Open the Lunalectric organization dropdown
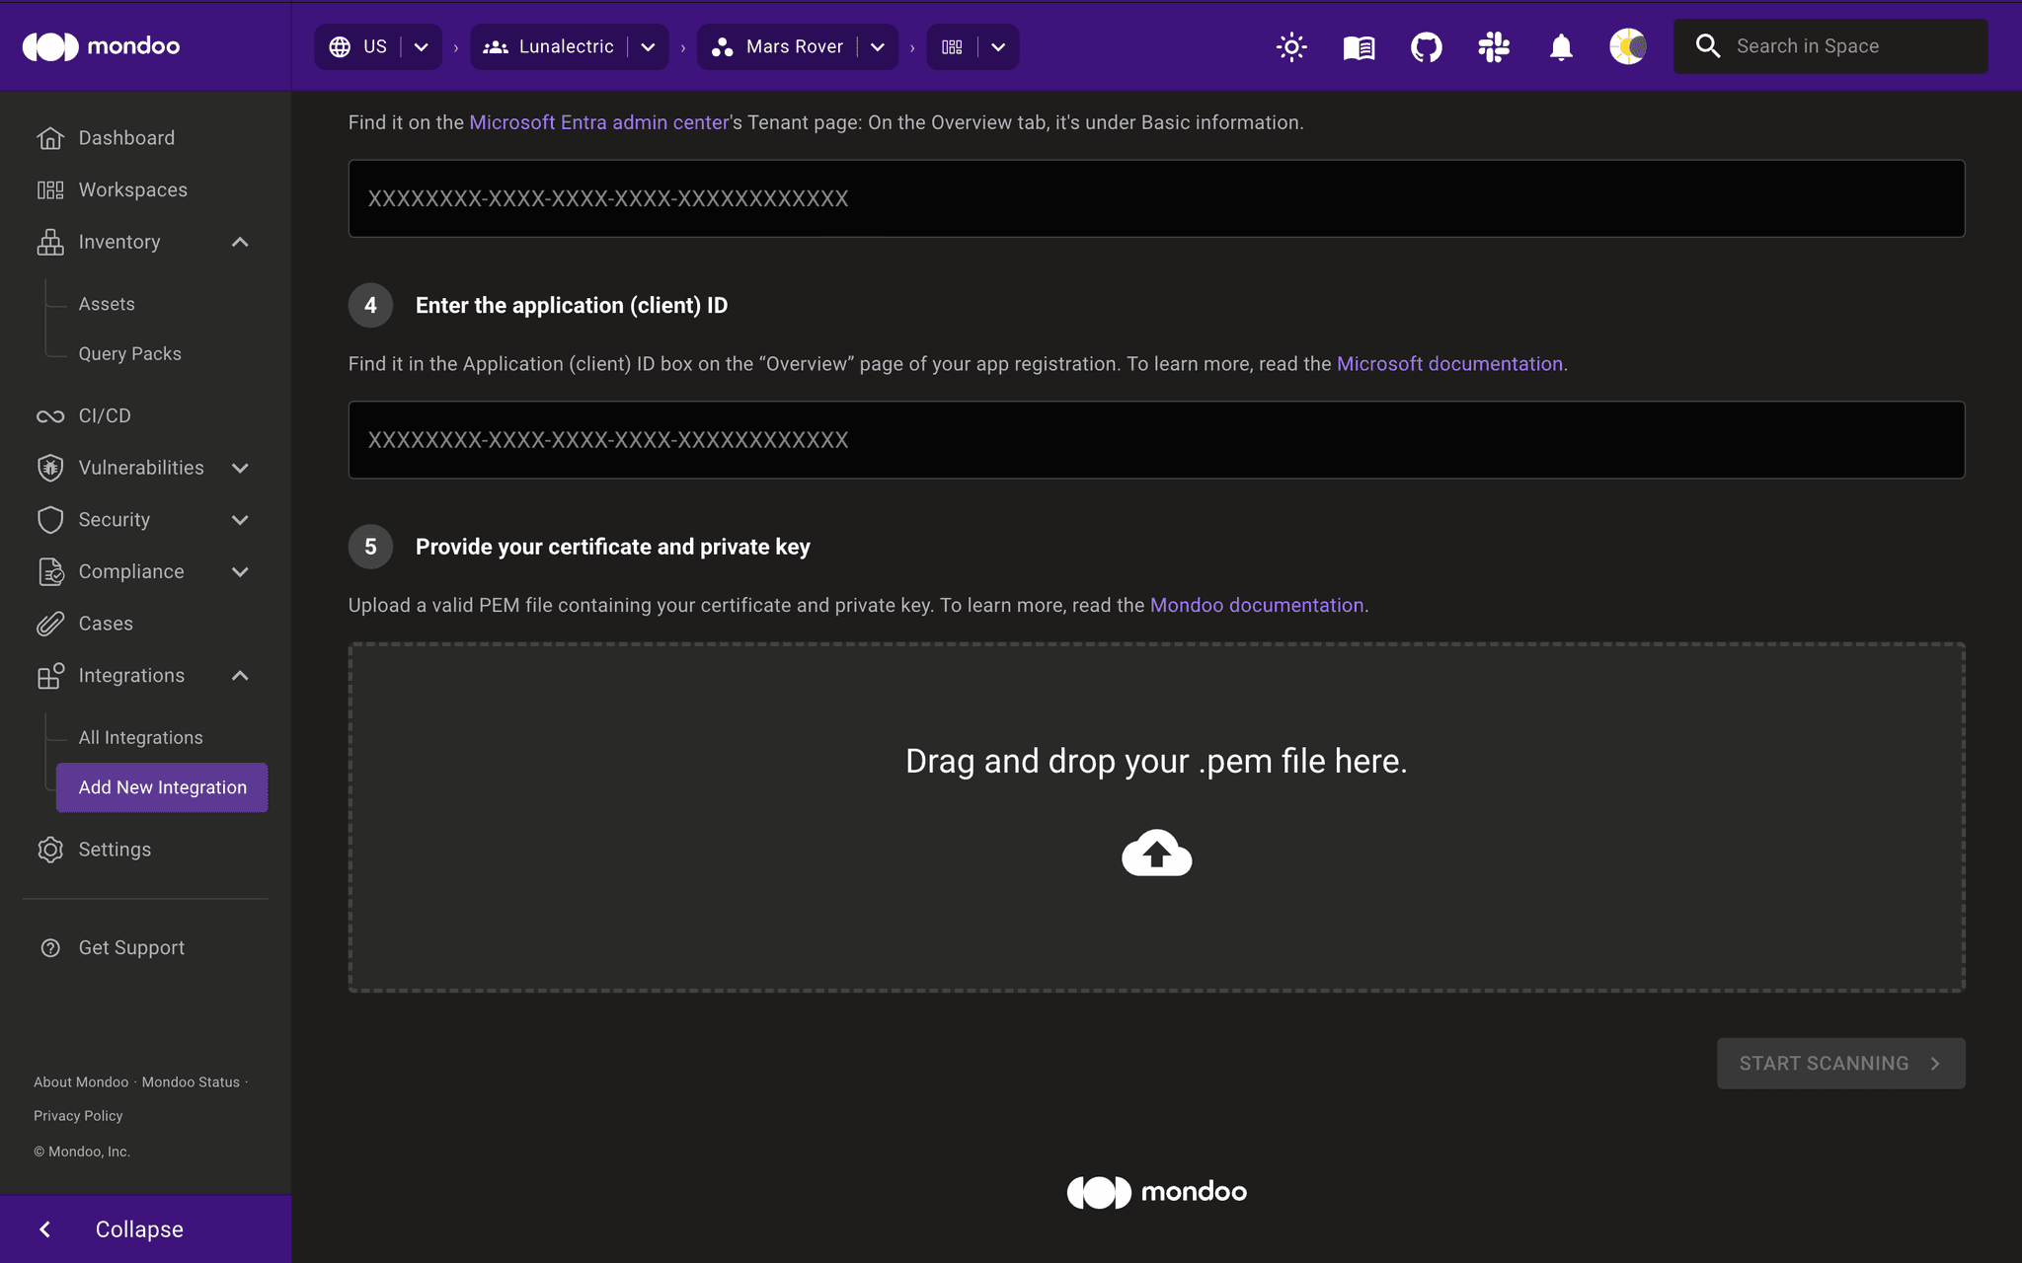 (x=648, y=46)
